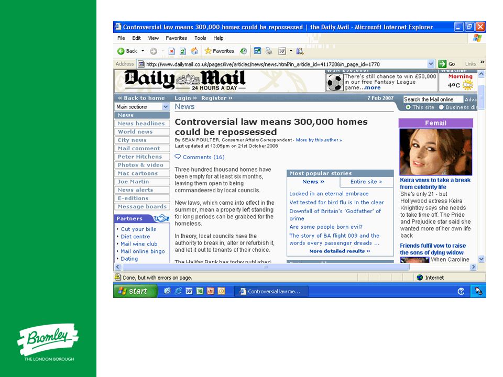This screenshot has width=503, height=377.
Task: Click Fantasy League more link
Action: [373, 87]
